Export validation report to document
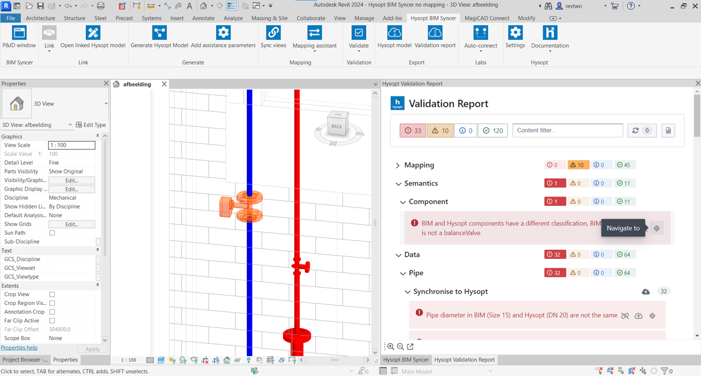701x376 pixels. pyautogui.click(x=668, y=130)
